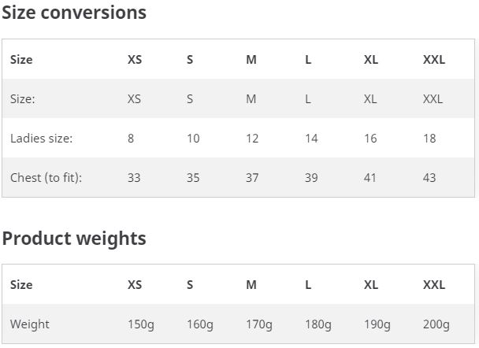Select the 170g weight cell

(259, 324)
